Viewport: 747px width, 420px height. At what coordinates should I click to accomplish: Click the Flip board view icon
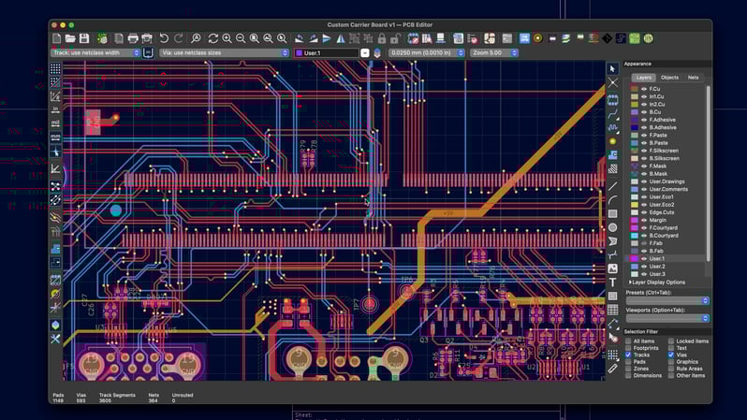(341, 38)
